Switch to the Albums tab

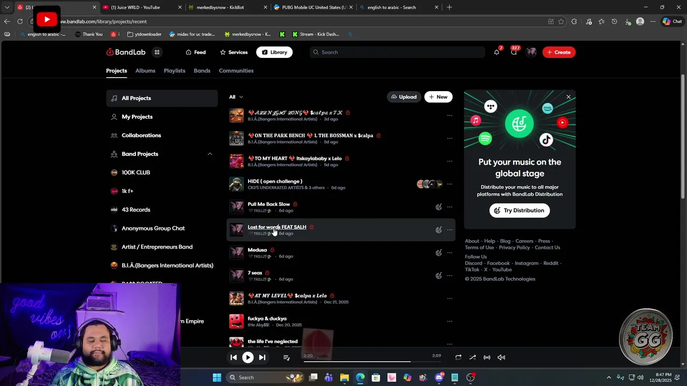145,71
